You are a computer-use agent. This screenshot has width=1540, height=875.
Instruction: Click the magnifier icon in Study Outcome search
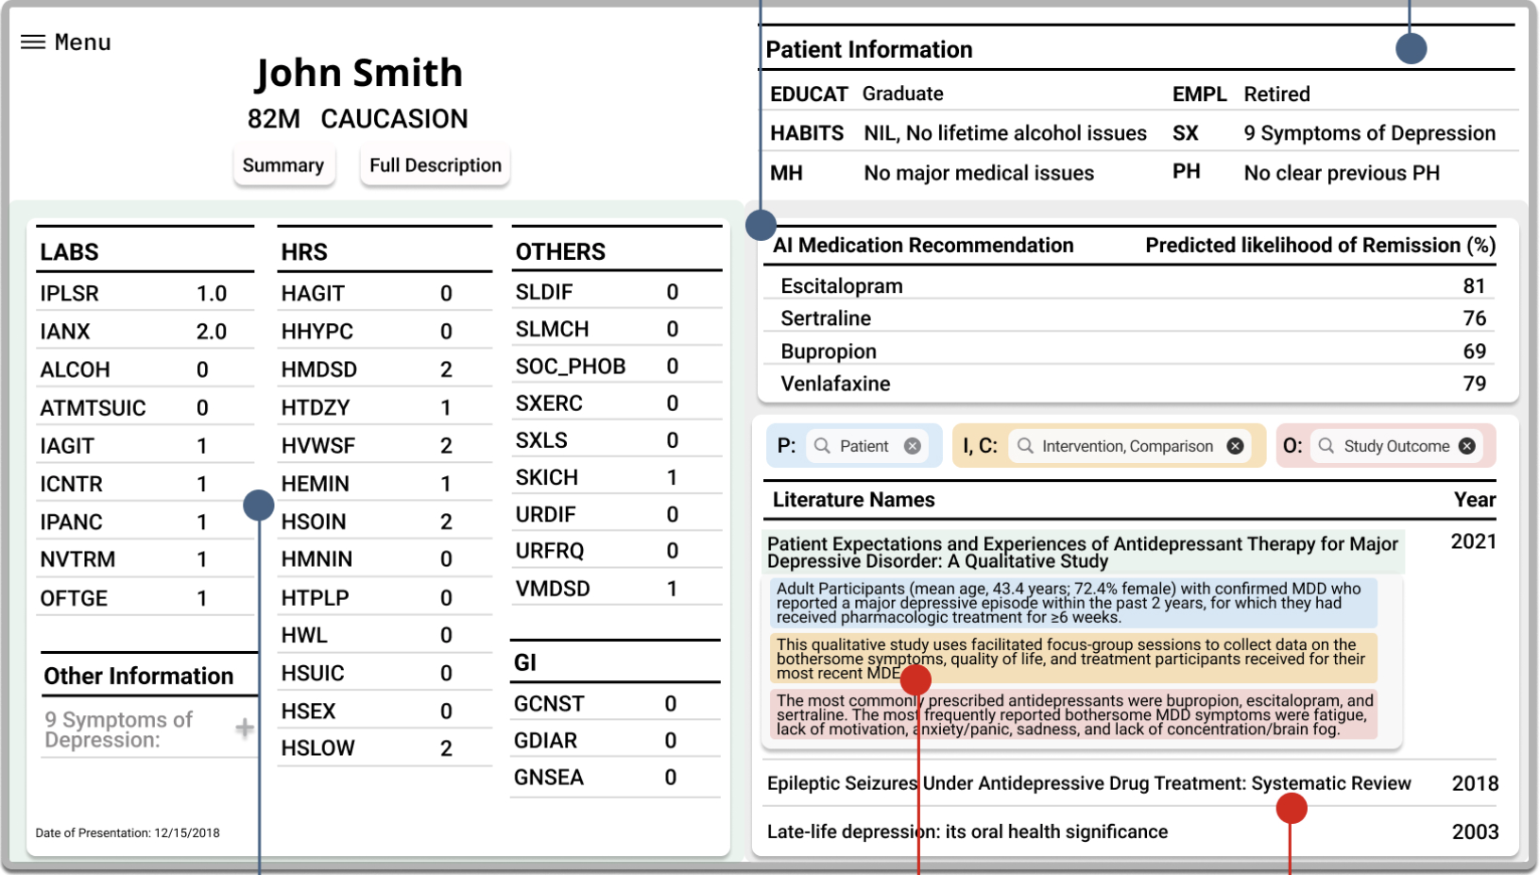(x=1326, y=446)
